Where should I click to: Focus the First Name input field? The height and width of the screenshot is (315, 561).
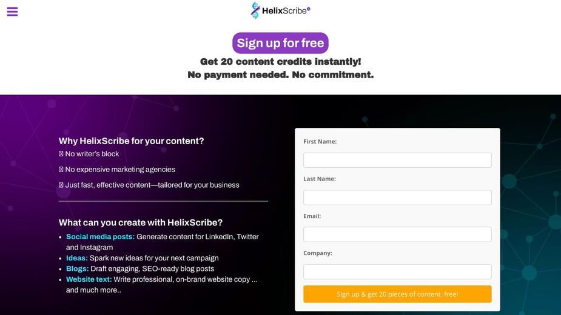click(x=397, y=160)
